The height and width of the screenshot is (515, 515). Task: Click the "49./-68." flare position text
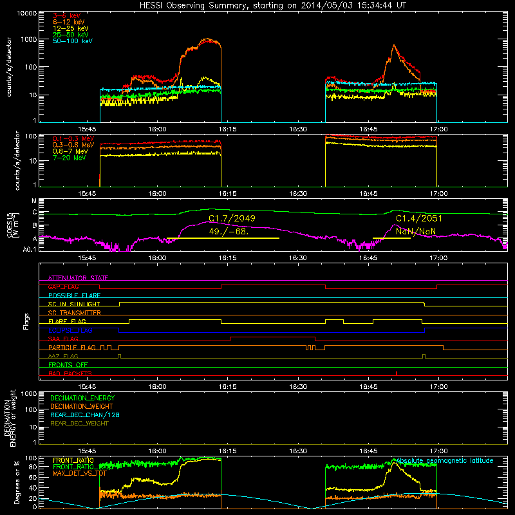pyautogui.click(x=229, y=231)
